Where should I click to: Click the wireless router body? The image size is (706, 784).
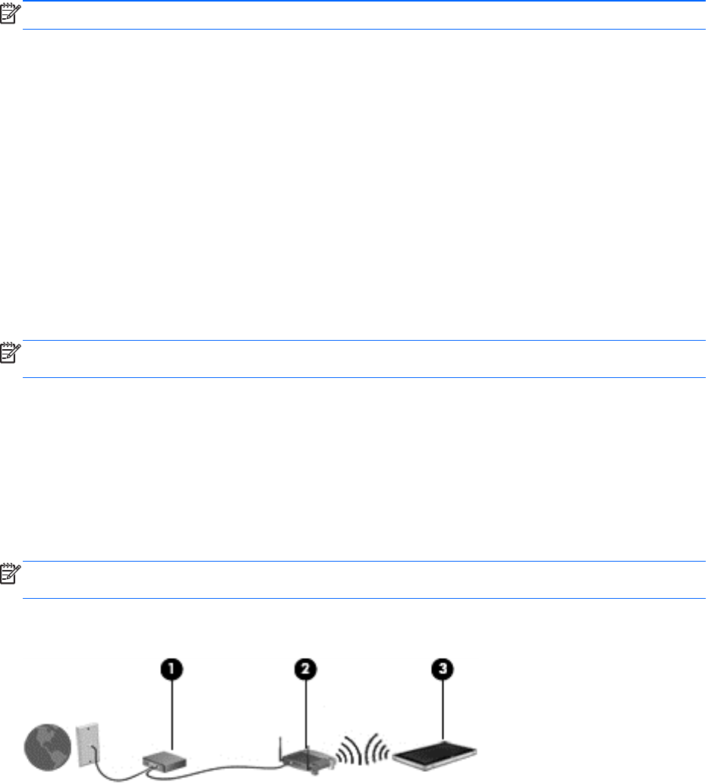[x=308, y=760]
